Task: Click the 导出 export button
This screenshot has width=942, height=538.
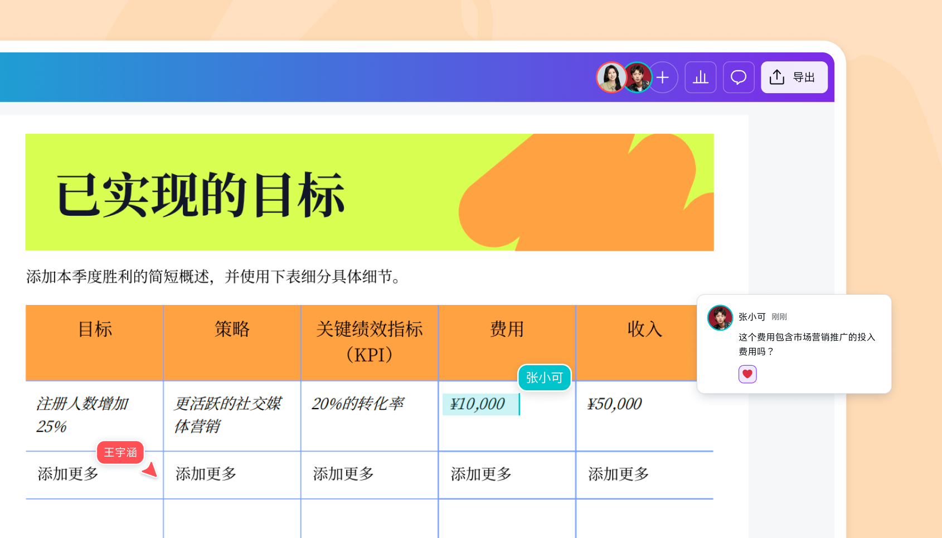Action: 794,77
